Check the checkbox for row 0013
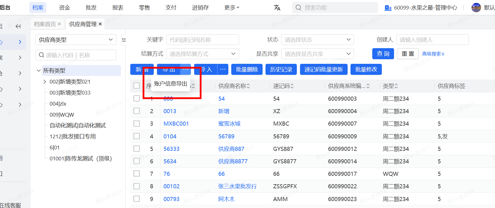 pyautogui.click(x=137, y=111)
